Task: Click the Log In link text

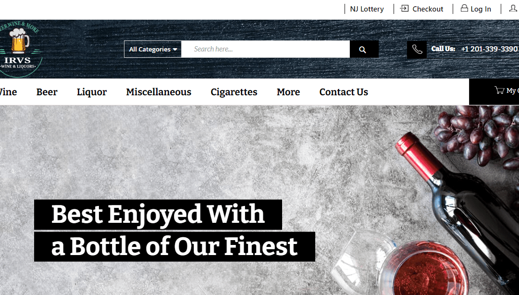Action: tap(481, 9)
